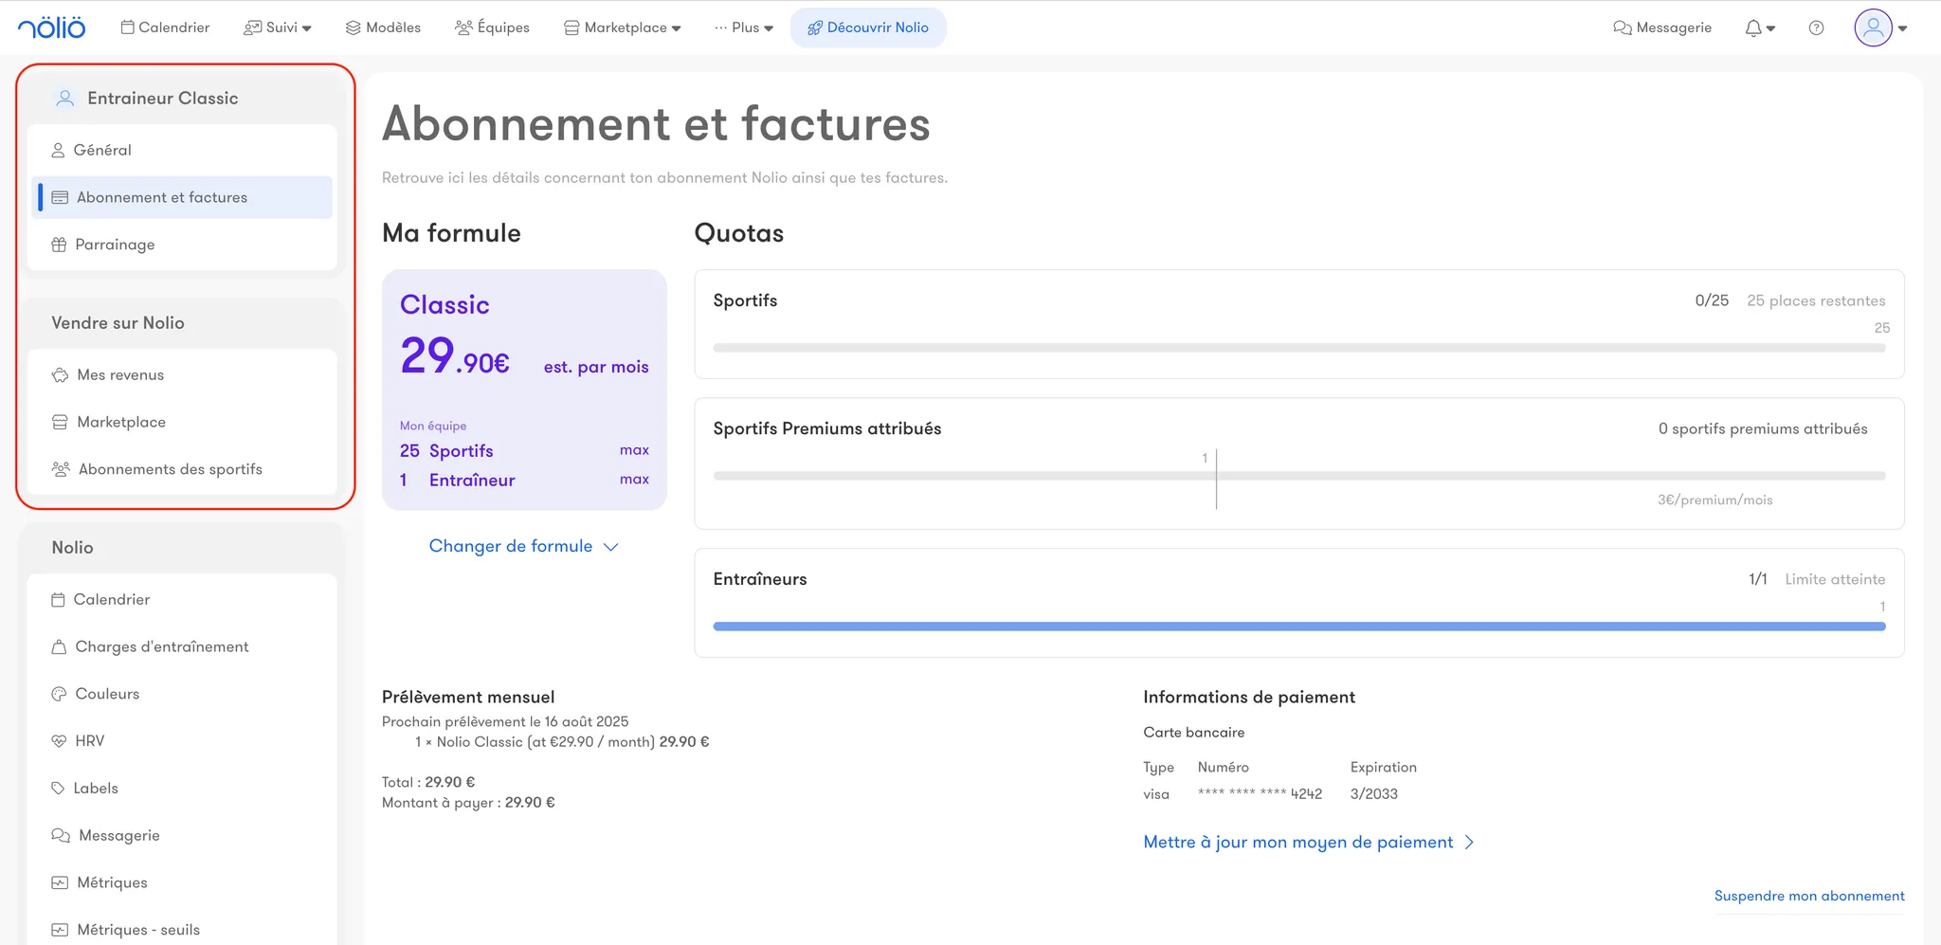
Task: Click the Général person icon
Action: tap(58, 150)
